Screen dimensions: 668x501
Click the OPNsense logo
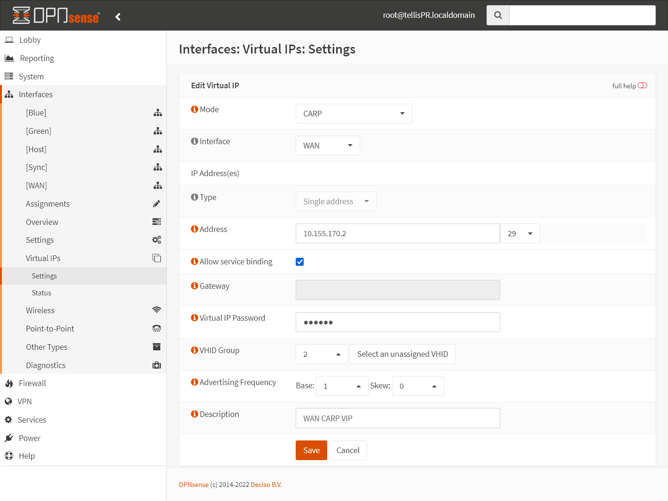coord(55,15)
